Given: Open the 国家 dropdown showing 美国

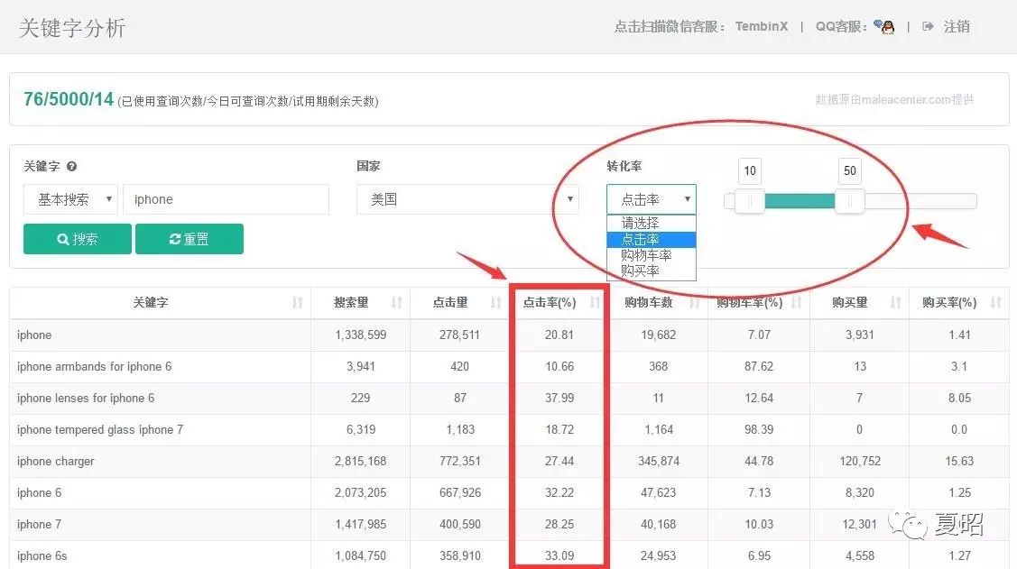Looking at the screenshot, I should [x=467, y=199].
